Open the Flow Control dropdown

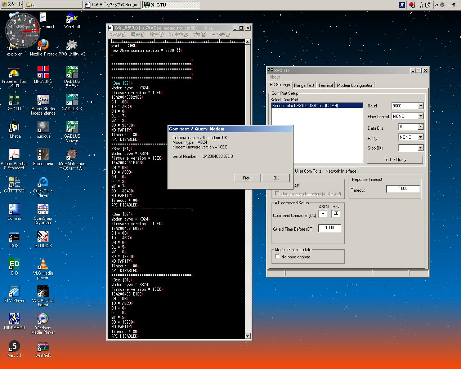tap(420, 116)
